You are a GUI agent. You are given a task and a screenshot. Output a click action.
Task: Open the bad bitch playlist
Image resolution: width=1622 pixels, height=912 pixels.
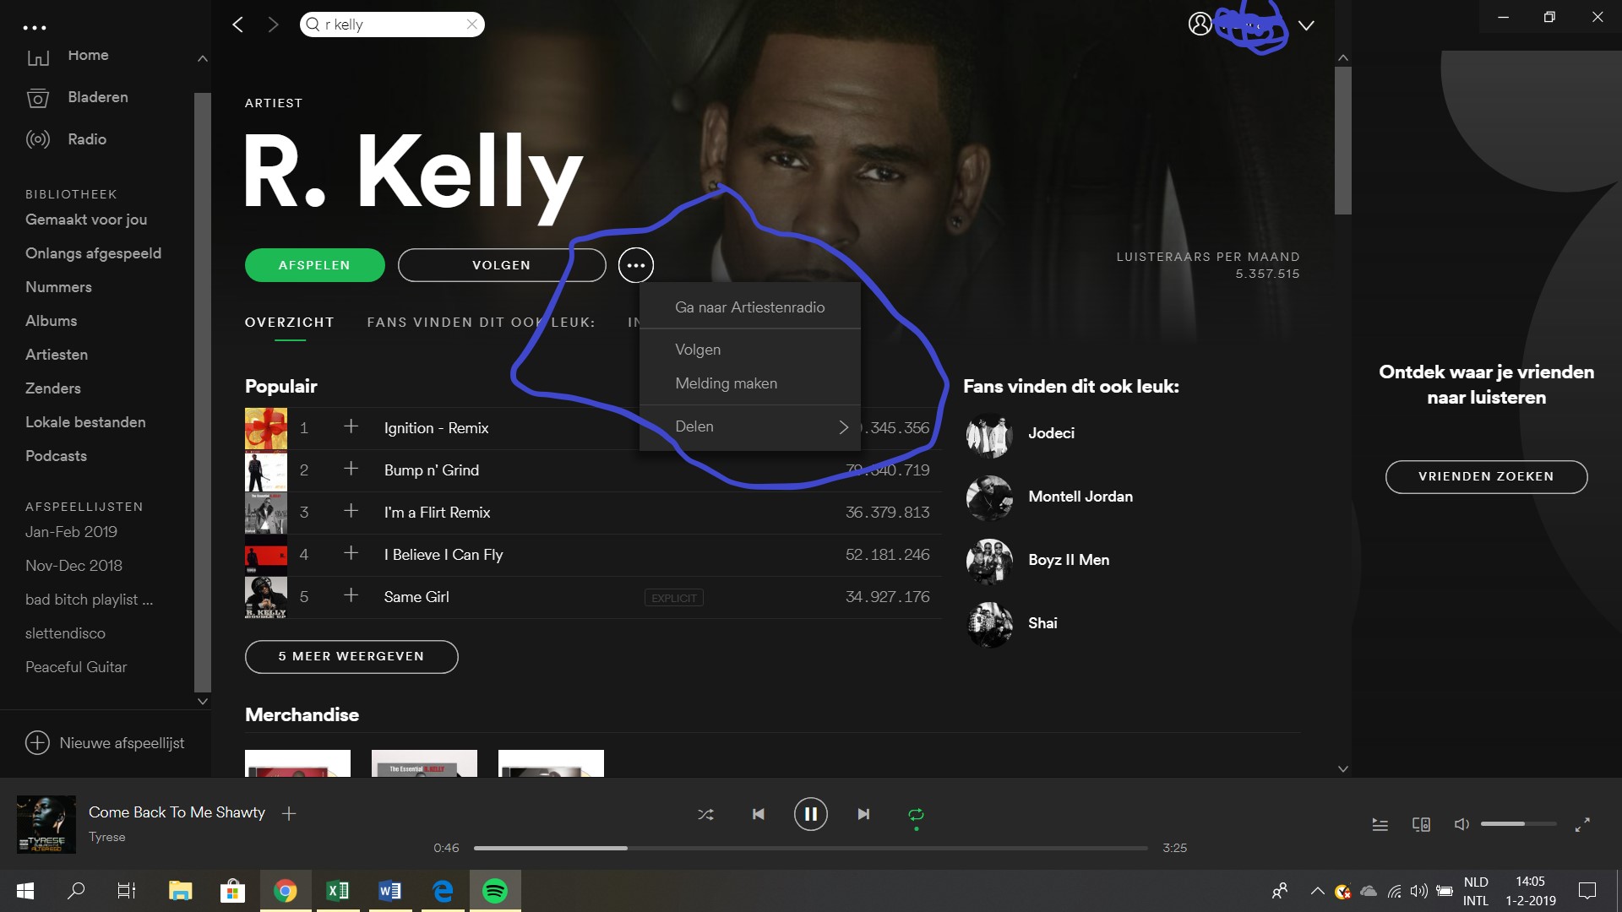point(89,600)
